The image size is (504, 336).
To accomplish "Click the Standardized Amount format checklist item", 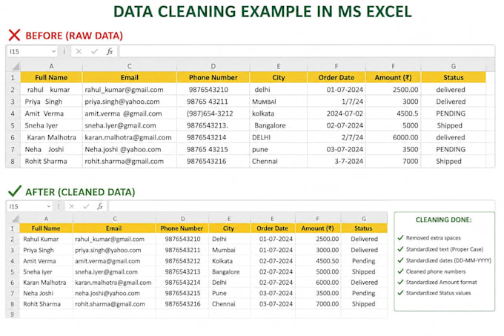I will click(437, 283).
